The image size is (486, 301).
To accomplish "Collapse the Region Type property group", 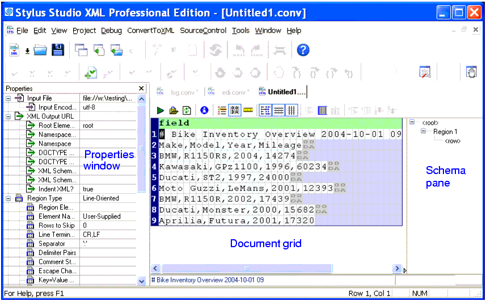I will click(x=8, y=198).
